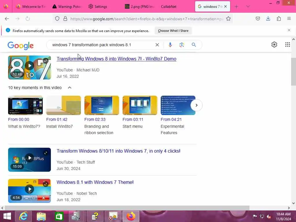
Task: Show next key moments with arrow
Action: [x=196, y=105]
